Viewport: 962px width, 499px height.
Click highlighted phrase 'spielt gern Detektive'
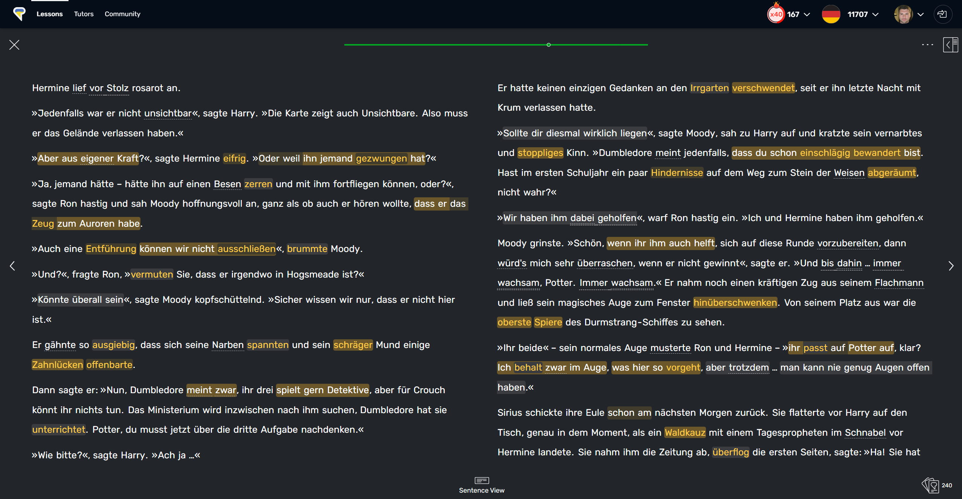pyautogui.click(x=323, y=390)
